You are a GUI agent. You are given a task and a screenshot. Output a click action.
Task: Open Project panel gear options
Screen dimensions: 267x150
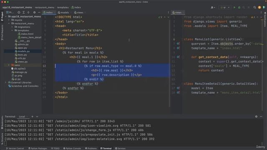click(34, 12)
